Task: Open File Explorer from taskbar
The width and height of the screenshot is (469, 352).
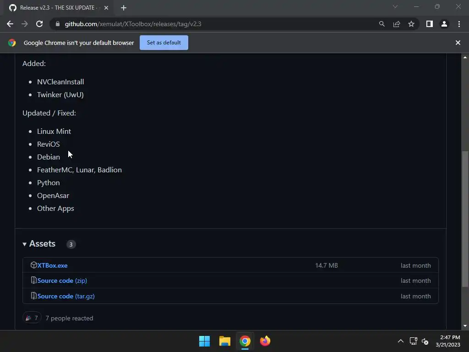Action: pos(224,341)
